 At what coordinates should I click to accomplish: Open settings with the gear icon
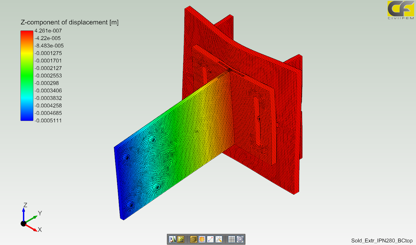pyautogui.click(x=240, y=239)
